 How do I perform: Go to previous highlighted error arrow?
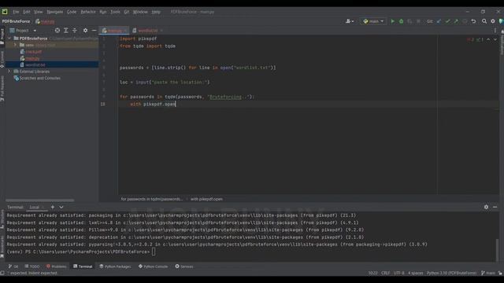488,39
